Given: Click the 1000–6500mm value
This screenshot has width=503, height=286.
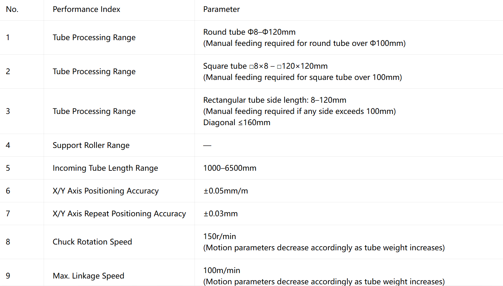Looking at the screenshot, I should click(230, 168).
